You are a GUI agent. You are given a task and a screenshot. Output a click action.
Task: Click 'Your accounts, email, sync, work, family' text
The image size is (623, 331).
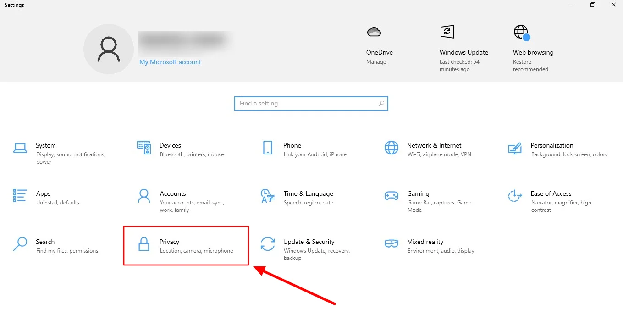coord(192,206)
